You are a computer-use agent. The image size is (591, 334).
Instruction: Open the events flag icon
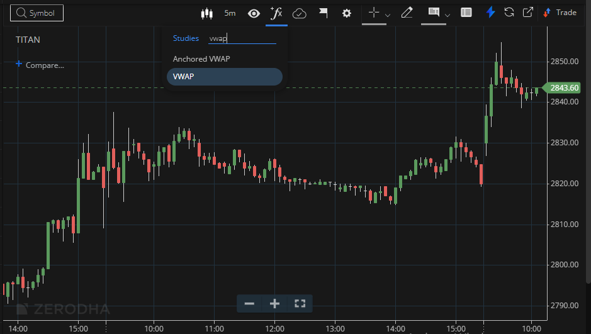pos(323,13)
